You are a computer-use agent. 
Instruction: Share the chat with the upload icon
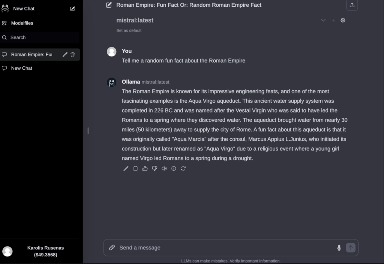coord(352,5)
